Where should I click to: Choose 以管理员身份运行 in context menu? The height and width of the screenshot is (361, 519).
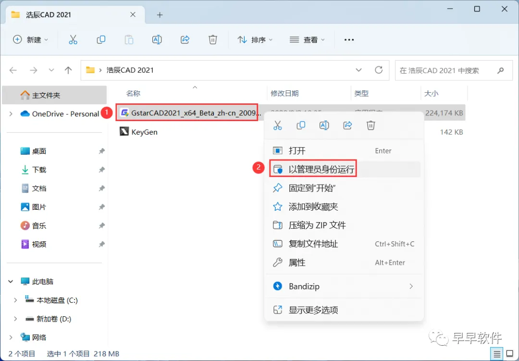[x=344, y=169]
